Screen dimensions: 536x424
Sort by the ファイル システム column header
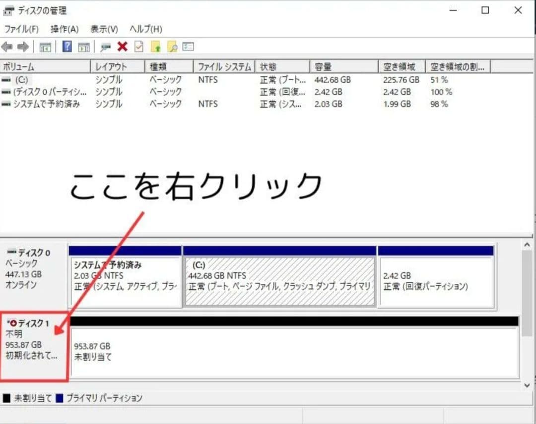coord(224,67)
